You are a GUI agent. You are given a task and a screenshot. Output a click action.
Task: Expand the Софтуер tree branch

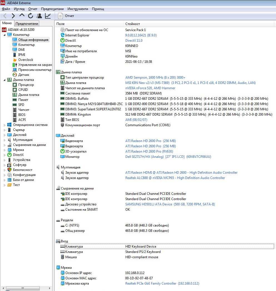coord(4,165)
